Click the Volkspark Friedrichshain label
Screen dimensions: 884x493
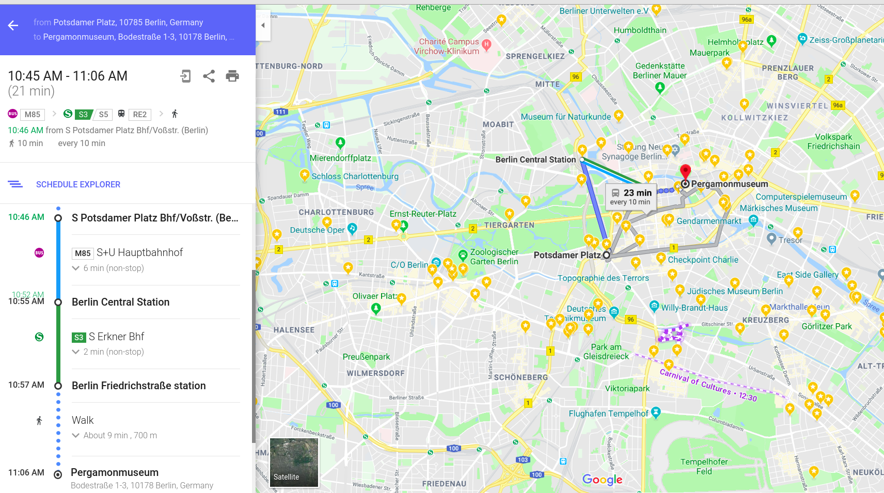(833, 141)
